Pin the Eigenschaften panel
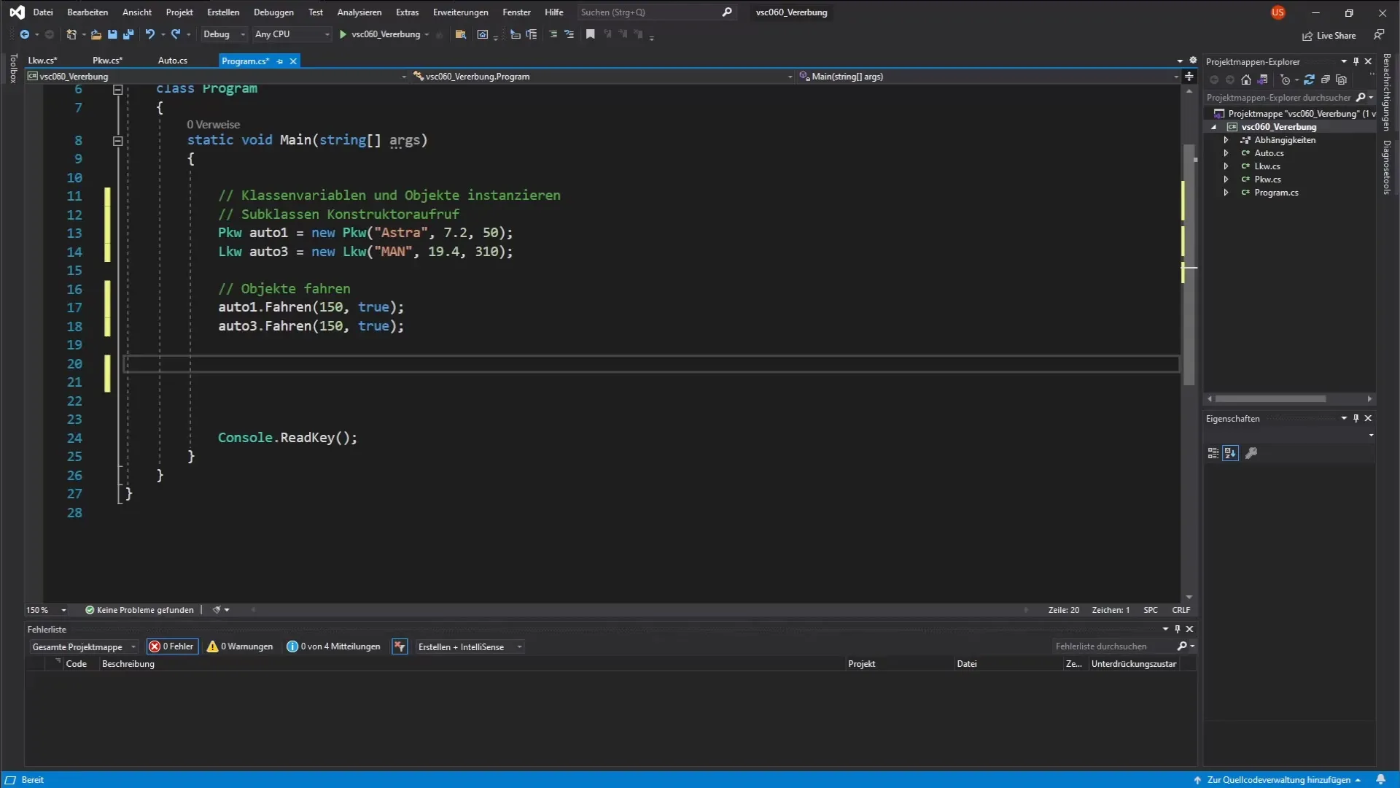Screen dimensions: 1400x788 pyautogui.click(x=1356, y=418)
